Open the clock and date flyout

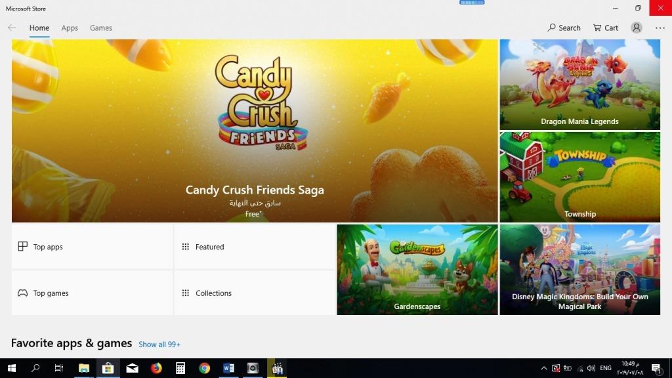[631, 368]
